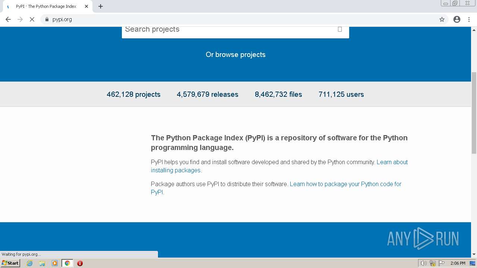Image resolution: width=477 pixels, height=268 pixels.
Task: Click the browser back arrow
Action: (8, 19)
